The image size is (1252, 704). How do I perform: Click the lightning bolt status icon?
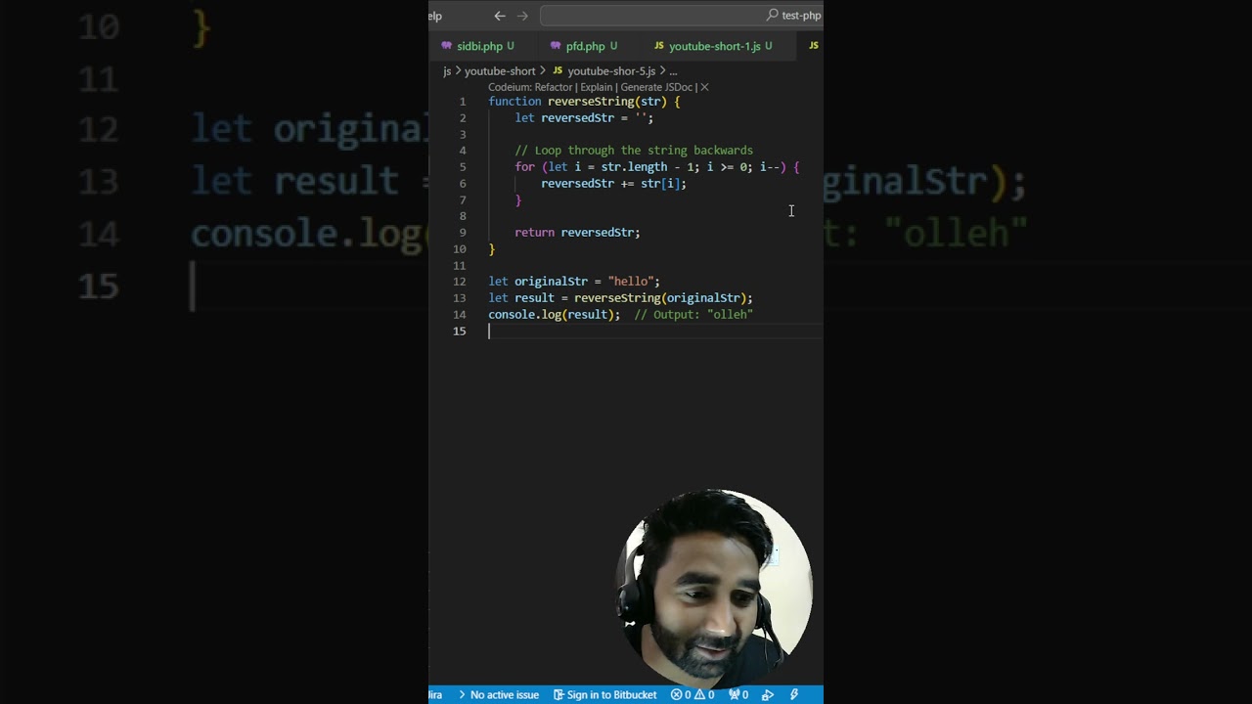tap(794, 695)
